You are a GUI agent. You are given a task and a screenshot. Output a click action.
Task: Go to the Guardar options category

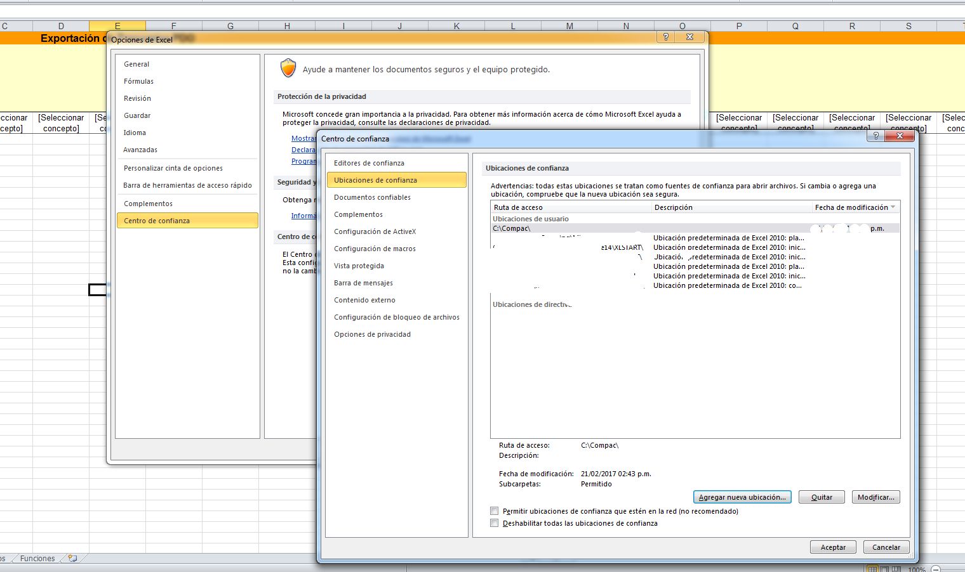pos(187,115)
